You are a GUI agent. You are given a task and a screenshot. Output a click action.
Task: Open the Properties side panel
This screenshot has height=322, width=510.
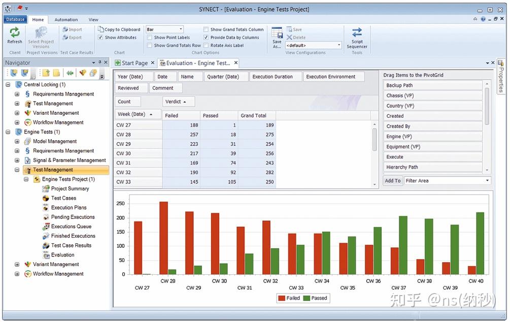click(501, 76)
